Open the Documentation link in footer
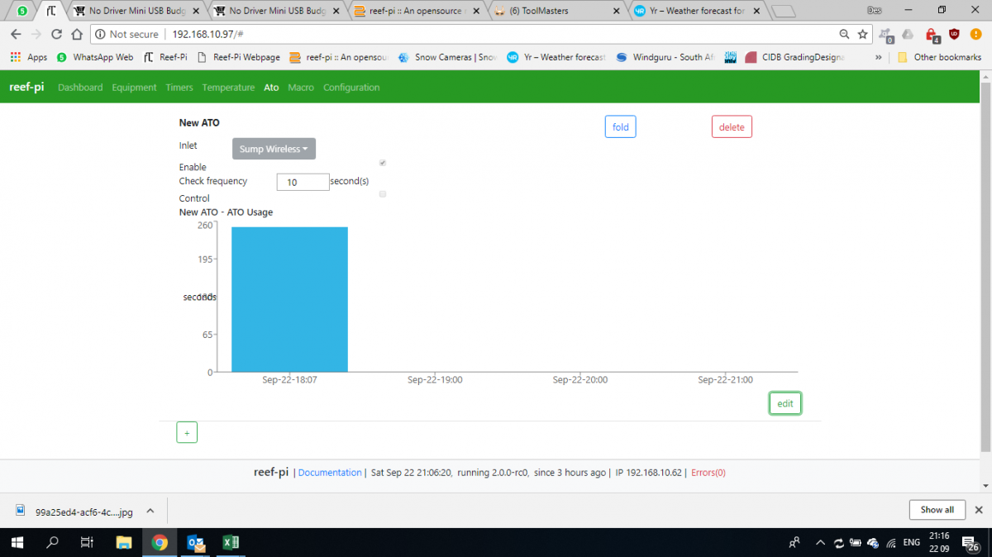This screenshot has width=992, height=557. point(330,473)
